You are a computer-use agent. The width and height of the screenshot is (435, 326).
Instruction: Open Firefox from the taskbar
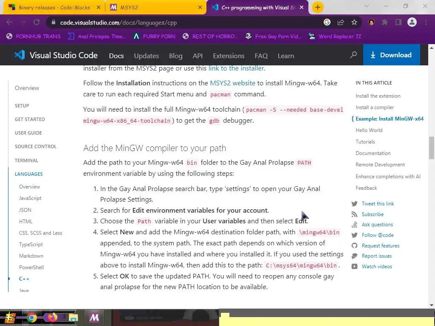(x=52, y=318)
